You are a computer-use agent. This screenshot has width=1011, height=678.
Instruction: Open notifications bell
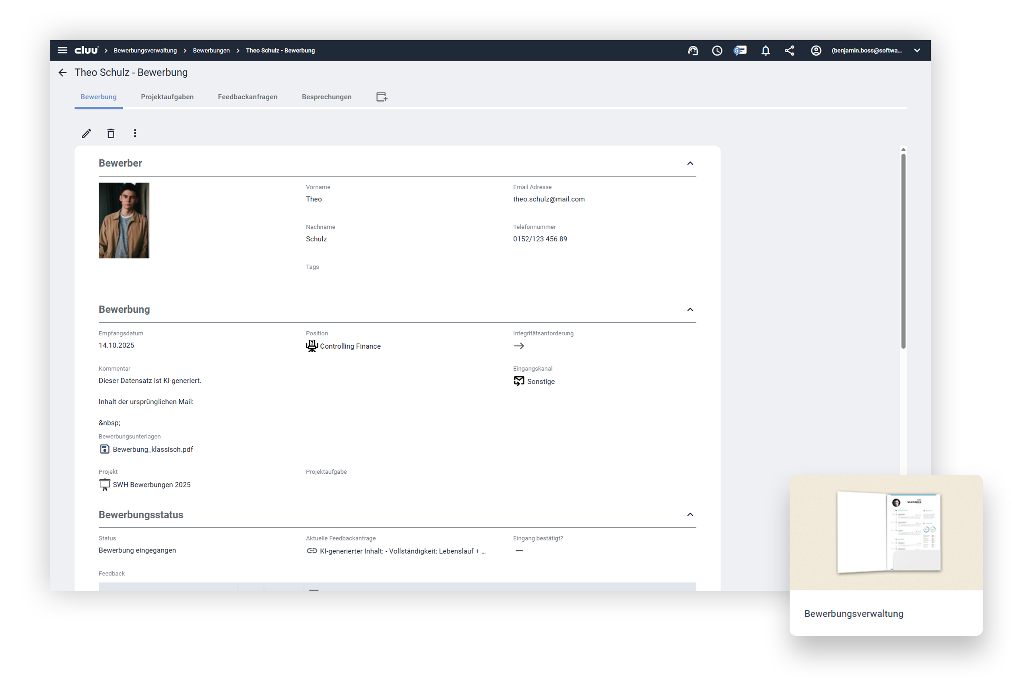coord(765,51)
